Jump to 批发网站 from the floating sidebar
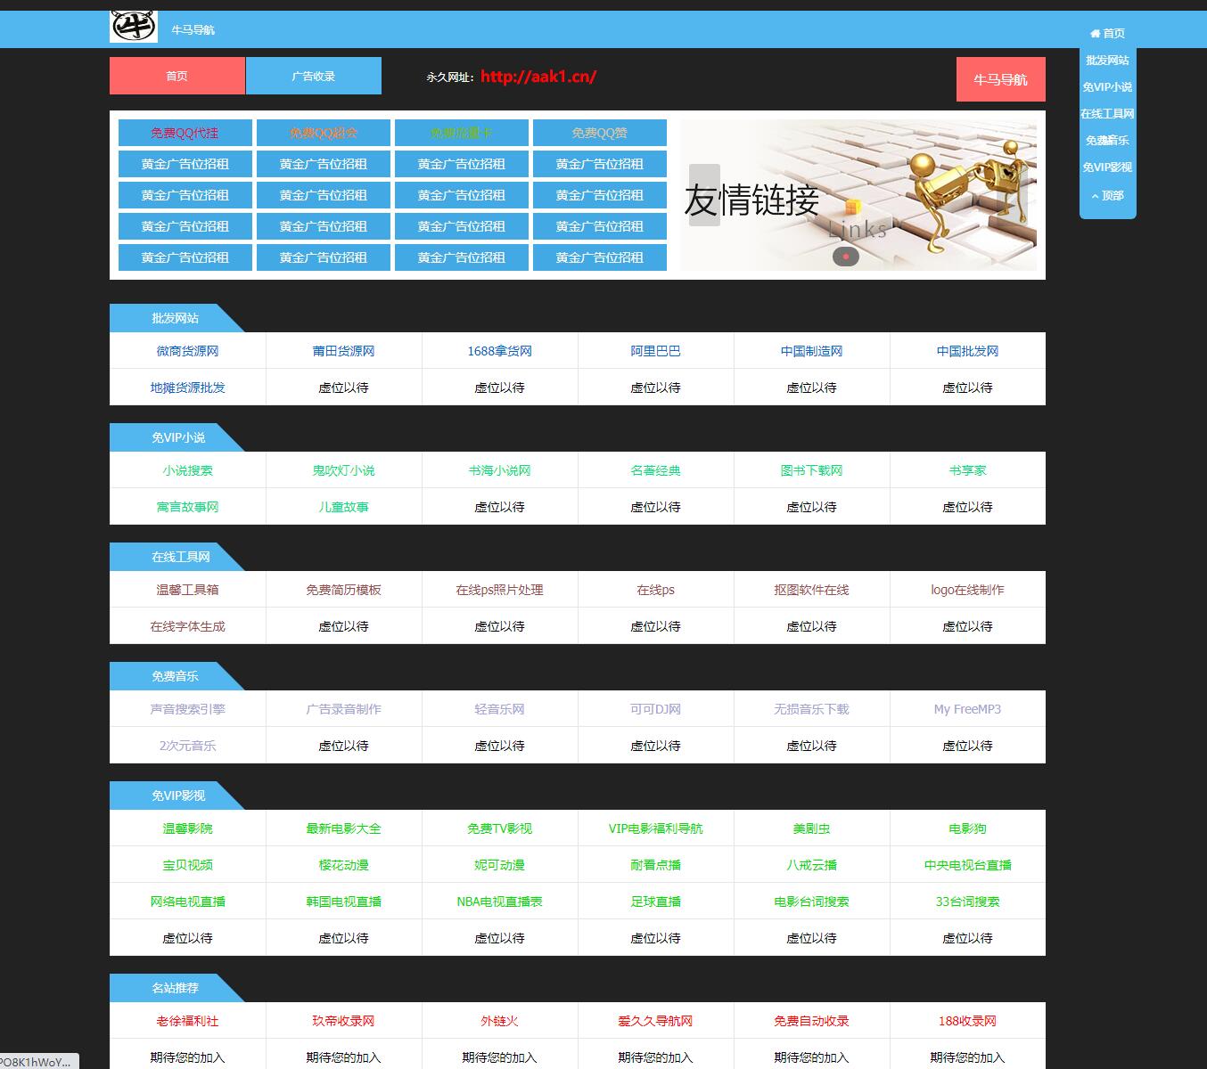The image size is (1207, 1069). tap(1107, 60)
